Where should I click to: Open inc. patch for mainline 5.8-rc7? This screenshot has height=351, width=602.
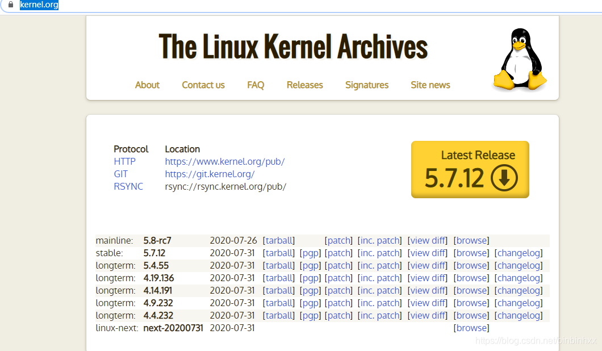380,240
